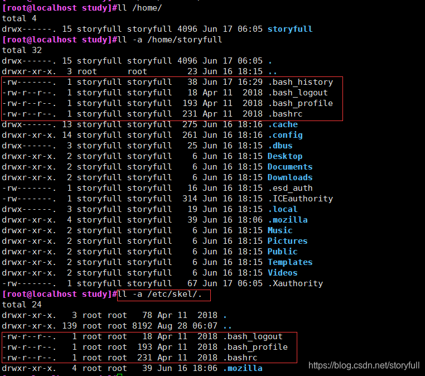Click .mozilla in the /etc/skel listing
The width and height of the screenshot is (425, 376).
click(x=242, y=368)
